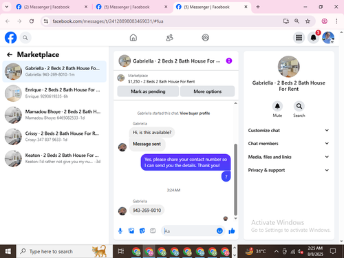The height and width of the screenshot is (258, 344).
Task: Open the taskbar clock and date
Action: click(315, 251)
